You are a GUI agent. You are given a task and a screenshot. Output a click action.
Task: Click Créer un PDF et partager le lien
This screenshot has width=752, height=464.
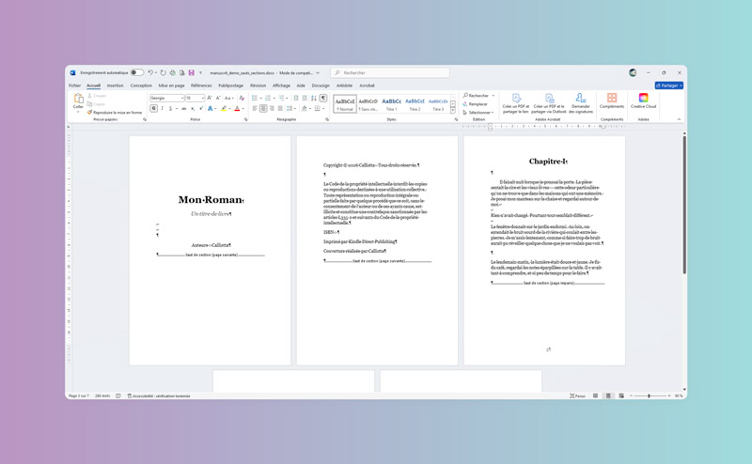515,103
